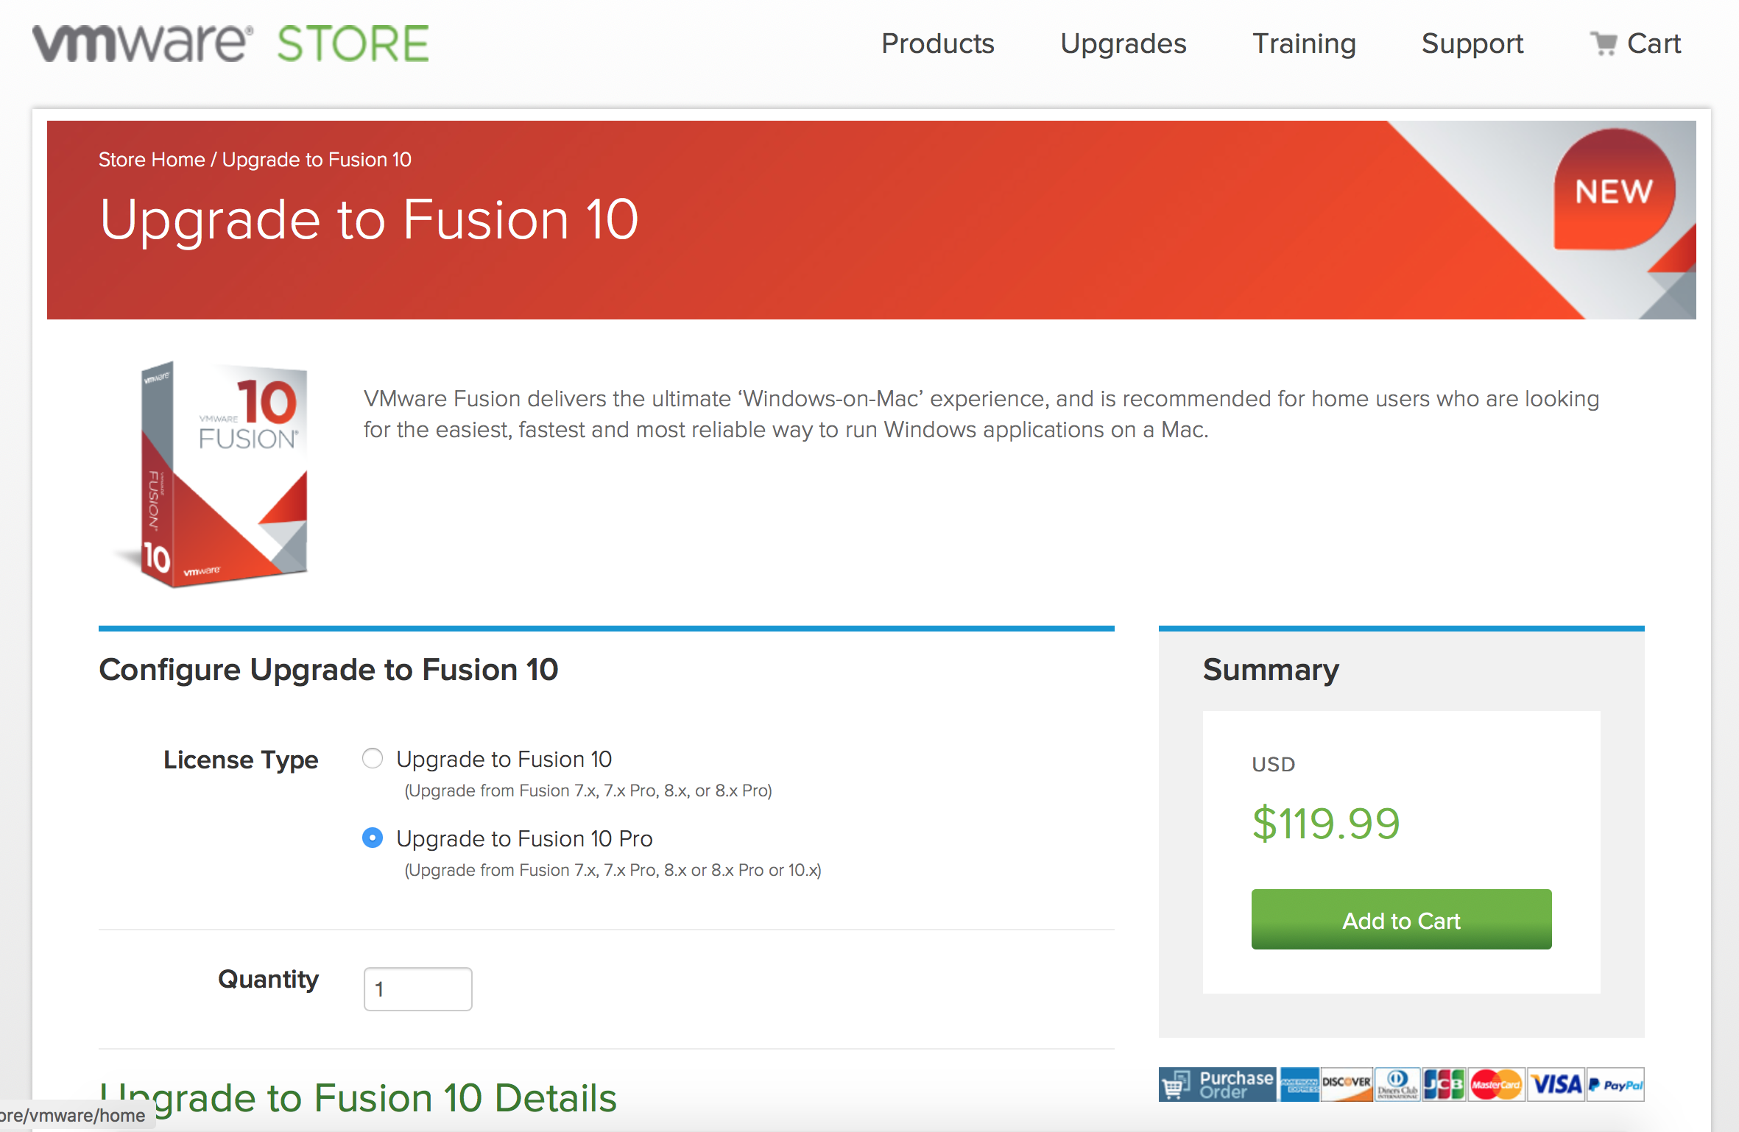Click the MasterCard payment icon
Screen dimensions: 1739x1132
[1495, 1084]
